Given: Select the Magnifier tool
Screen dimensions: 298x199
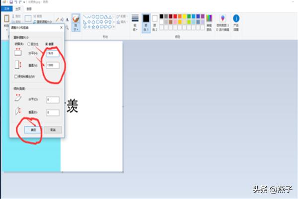Looking at the screenshot, I should click(67, 28).
